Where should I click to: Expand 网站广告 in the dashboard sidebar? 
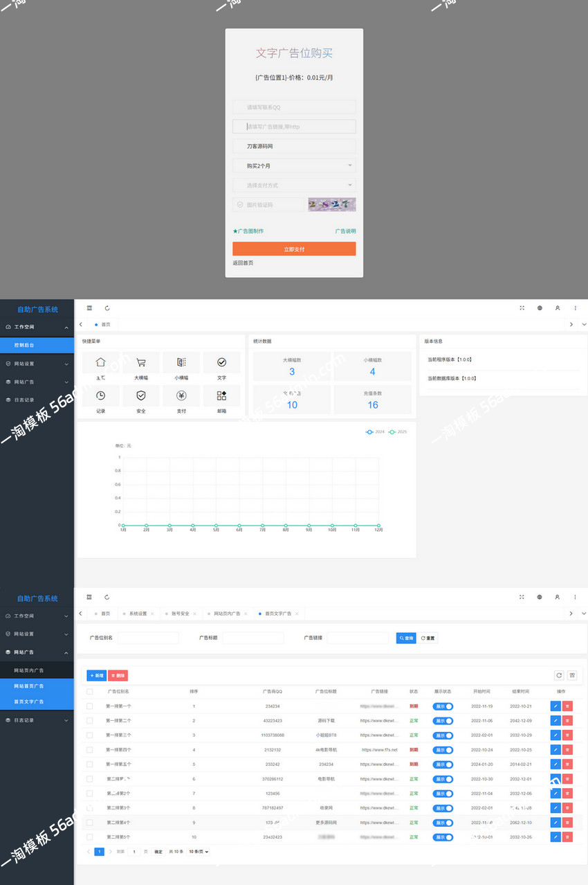click(x=37, y=382)
